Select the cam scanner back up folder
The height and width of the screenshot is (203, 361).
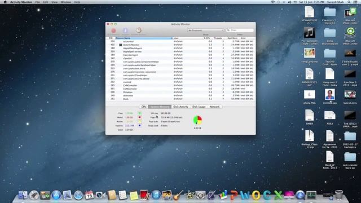coord(350,157)
